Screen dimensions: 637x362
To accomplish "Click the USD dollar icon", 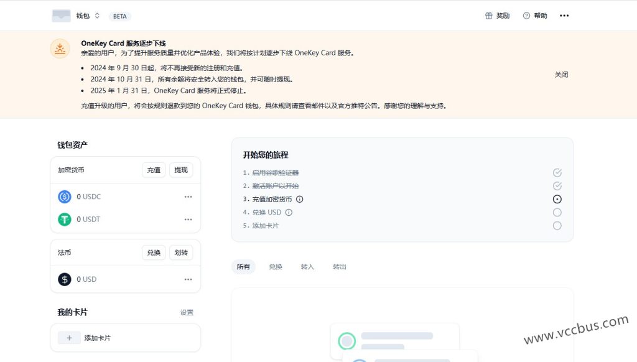I will tap(65, 279).
